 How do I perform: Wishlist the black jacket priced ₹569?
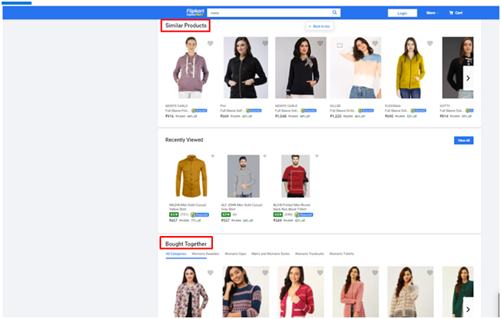pos(265,43)
